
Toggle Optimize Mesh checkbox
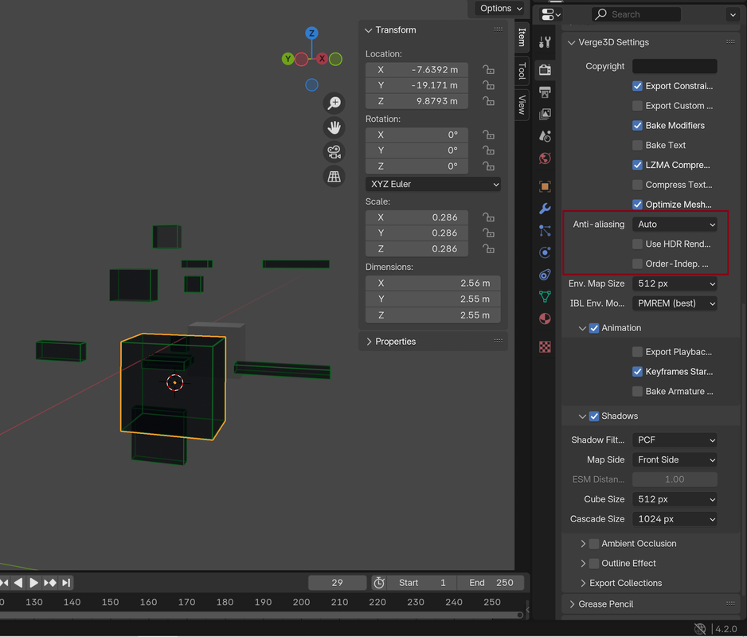(x=637, y=205)
